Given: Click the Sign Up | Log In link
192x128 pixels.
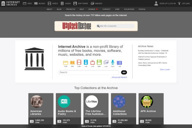Looking at the screenshot, I should coord(167,4).
